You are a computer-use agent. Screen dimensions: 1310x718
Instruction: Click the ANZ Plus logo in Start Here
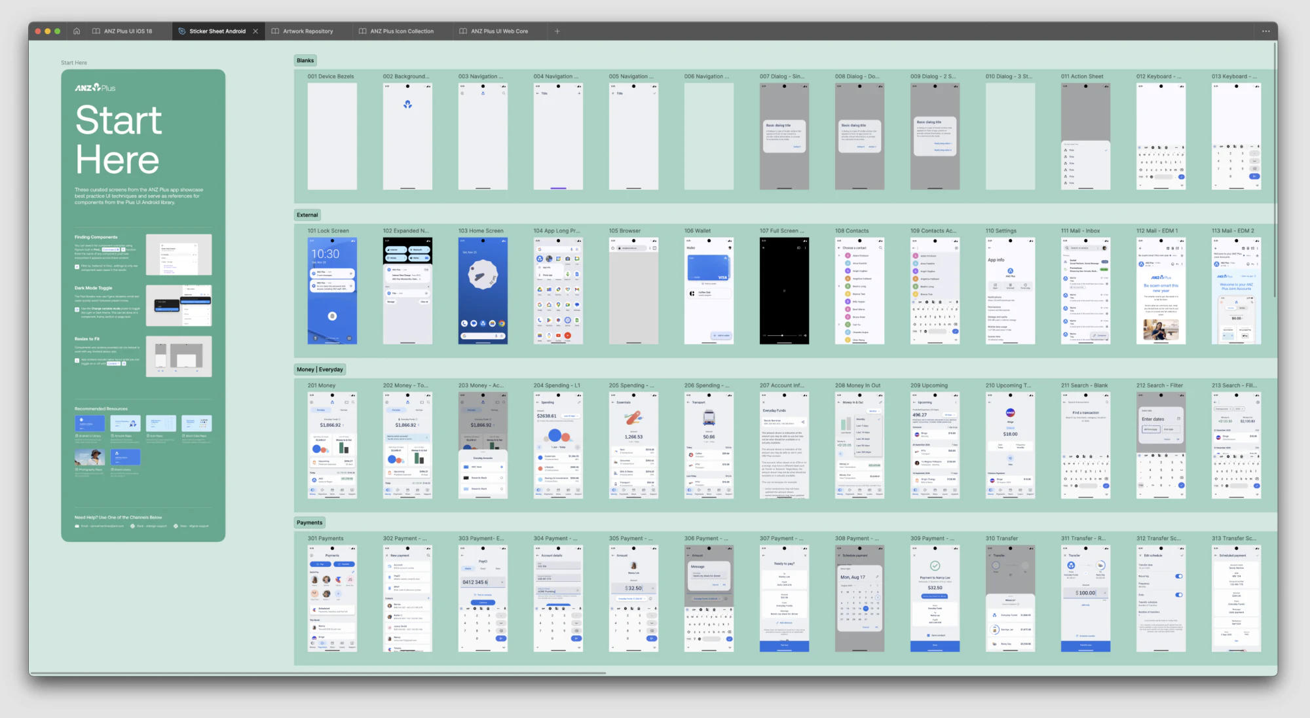[95, 88]
